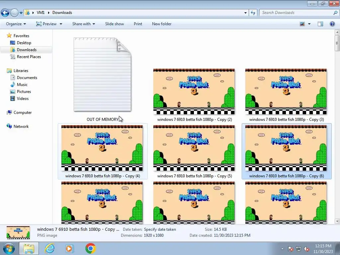Click the muted volume tray icon
The height and width of the screenshot is (255, 340).
(x=306, y=249)
